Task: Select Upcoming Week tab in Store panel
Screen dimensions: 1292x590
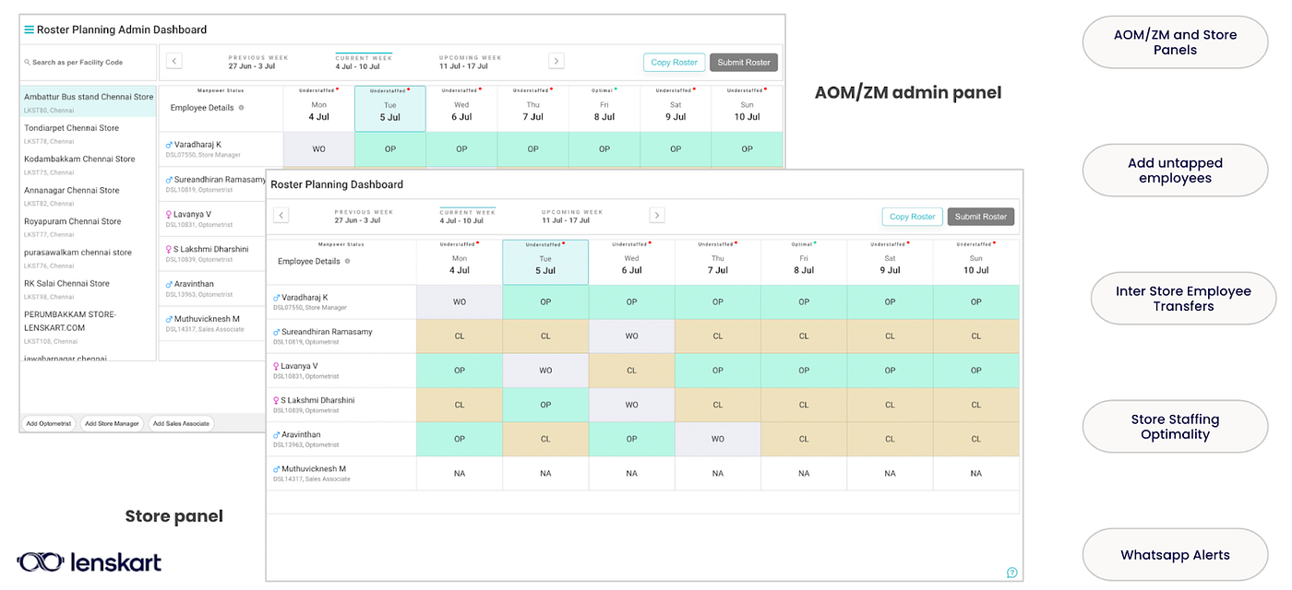Action: point(572,216)
